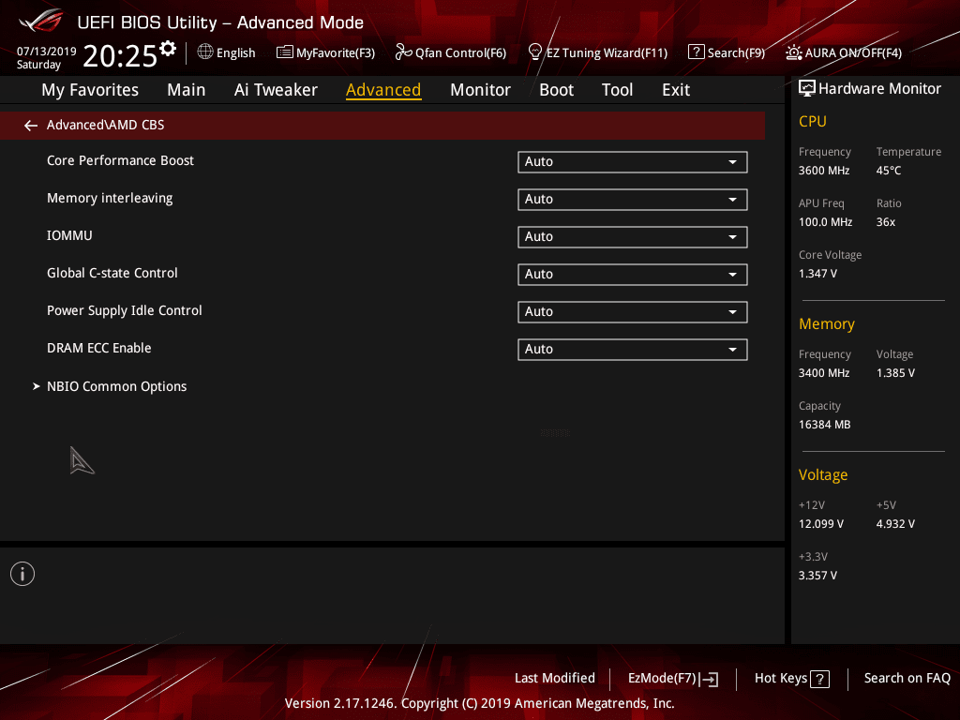960x720 pixels.
Task: Click CPU frequency value 3600 MHz
Action: [x=823, y=171]
